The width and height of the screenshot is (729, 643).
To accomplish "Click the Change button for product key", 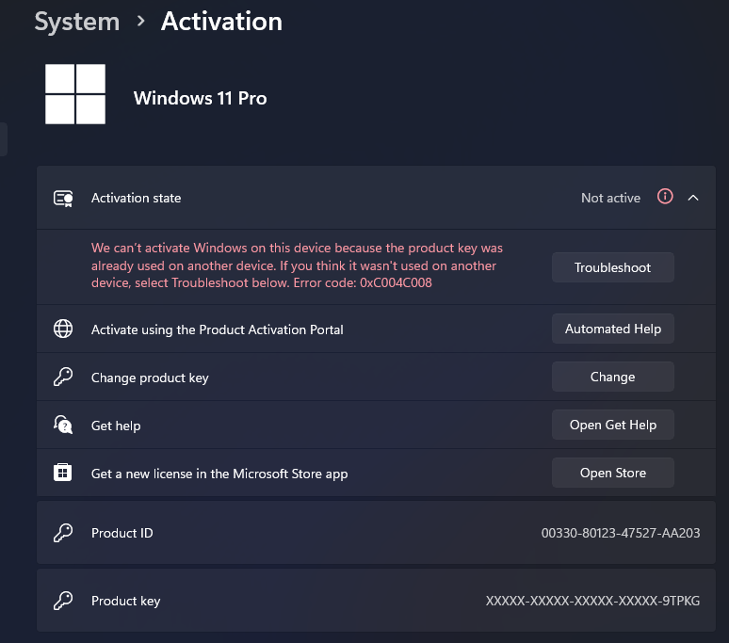I will click(613, 377).
